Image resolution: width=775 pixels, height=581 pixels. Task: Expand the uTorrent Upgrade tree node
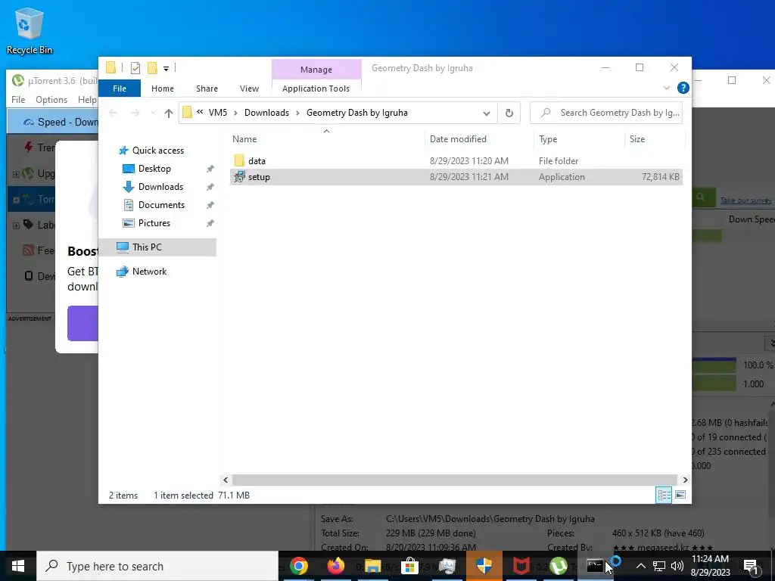[16, 174]
